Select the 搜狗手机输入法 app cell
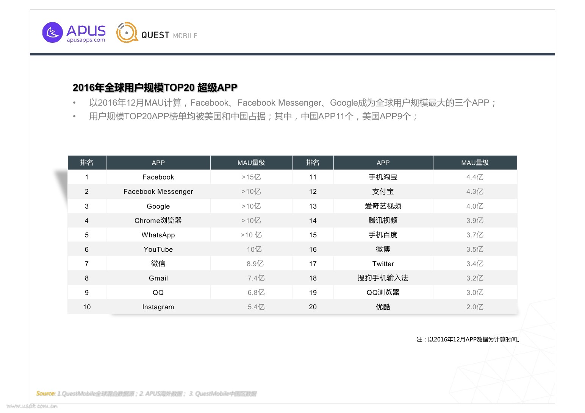Viewport: 585px width, 413px height. point(383,278)
